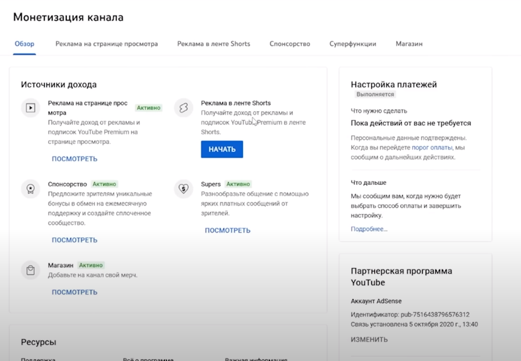Click the Спонсорство badge icon

(30, 189)
